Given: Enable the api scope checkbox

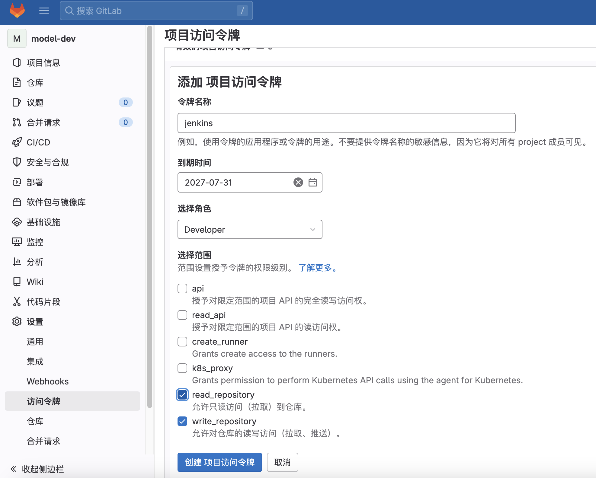Looking at the screenshot, I should 182,288.
